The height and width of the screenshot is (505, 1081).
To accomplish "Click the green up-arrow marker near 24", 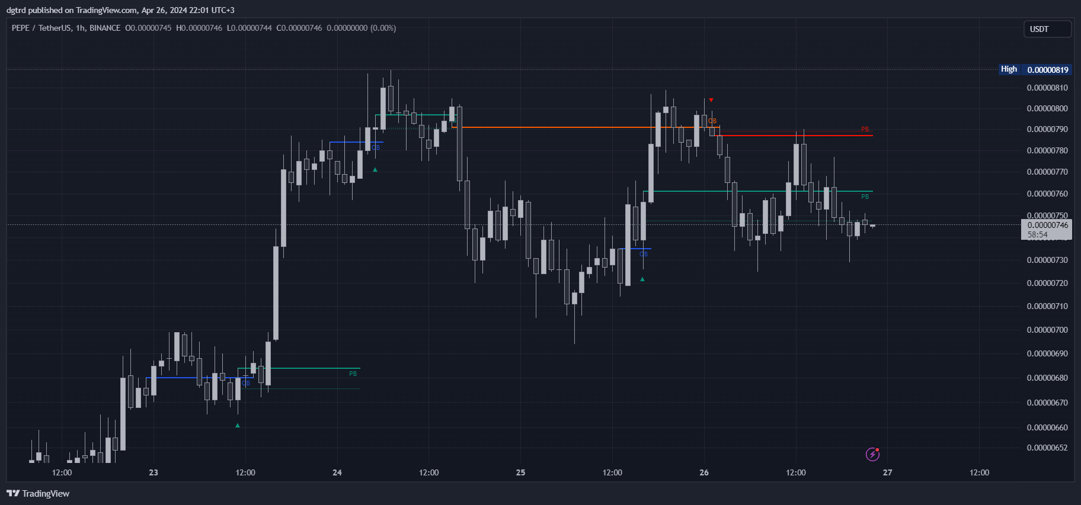I will (x=375, y=170).
